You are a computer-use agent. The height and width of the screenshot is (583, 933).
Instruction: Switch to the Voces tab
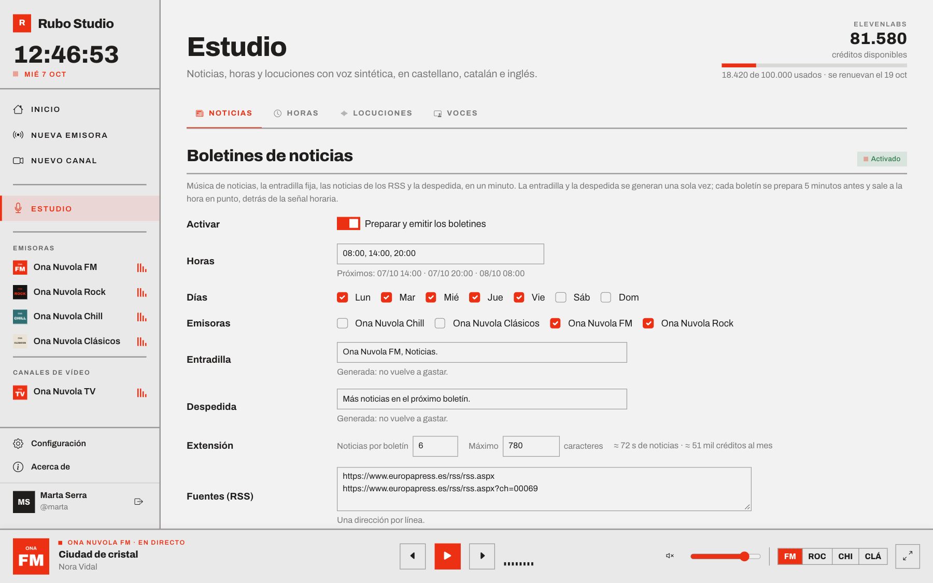[x=456, y=113]
